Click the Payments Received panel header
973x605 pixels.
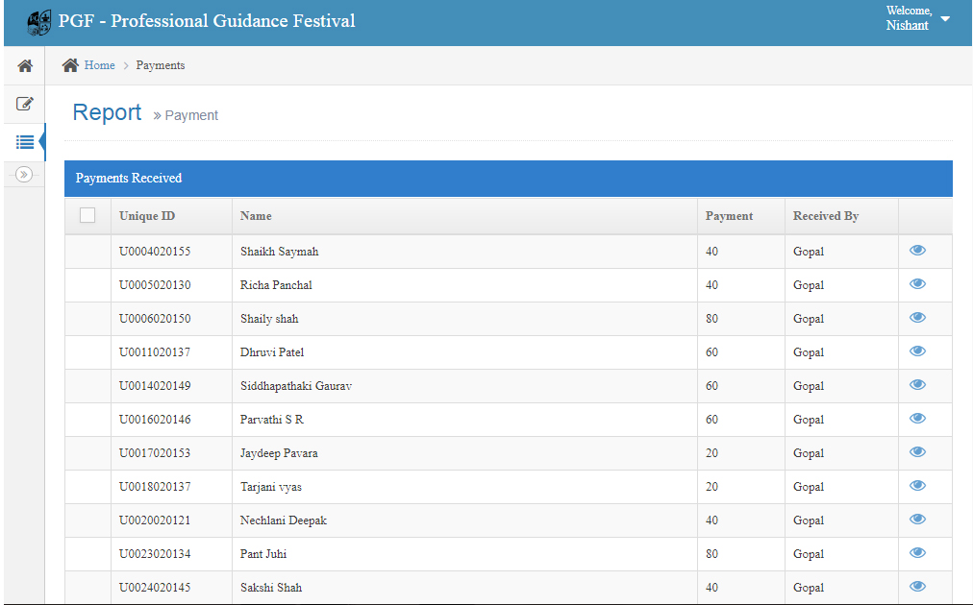[x=509, y=179]
